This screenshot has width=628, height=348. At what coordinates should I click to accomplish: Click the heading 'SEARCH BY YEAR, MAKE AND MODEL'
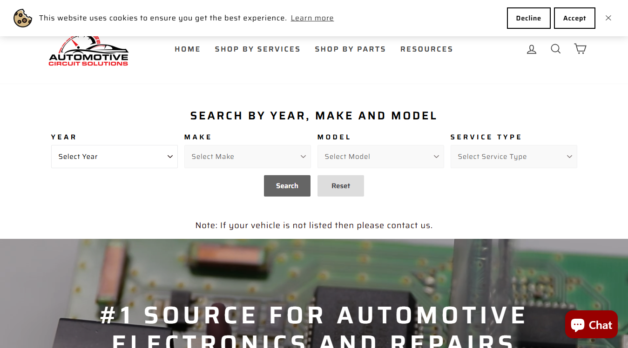(x=314, y=116)
